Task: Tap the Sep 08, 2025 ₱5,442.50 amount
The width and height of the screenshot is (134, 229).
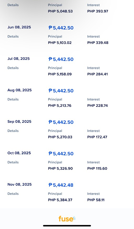Action: [61, 122]
